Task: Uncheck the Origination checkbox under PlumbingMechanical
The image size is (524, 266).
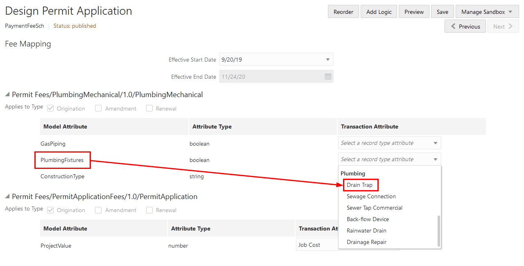Action: [50, 108]
